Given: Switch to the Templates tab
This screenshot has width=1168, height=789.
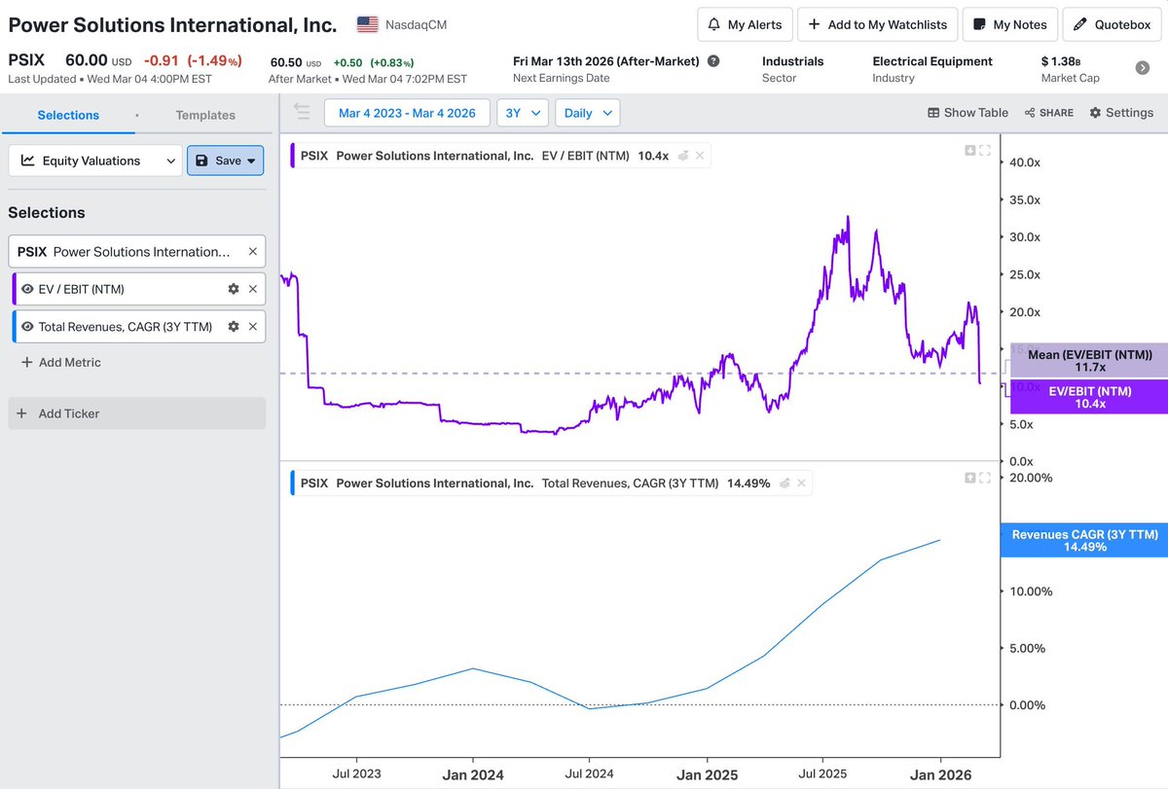Looking at the screenshot, I should point(205,115).
